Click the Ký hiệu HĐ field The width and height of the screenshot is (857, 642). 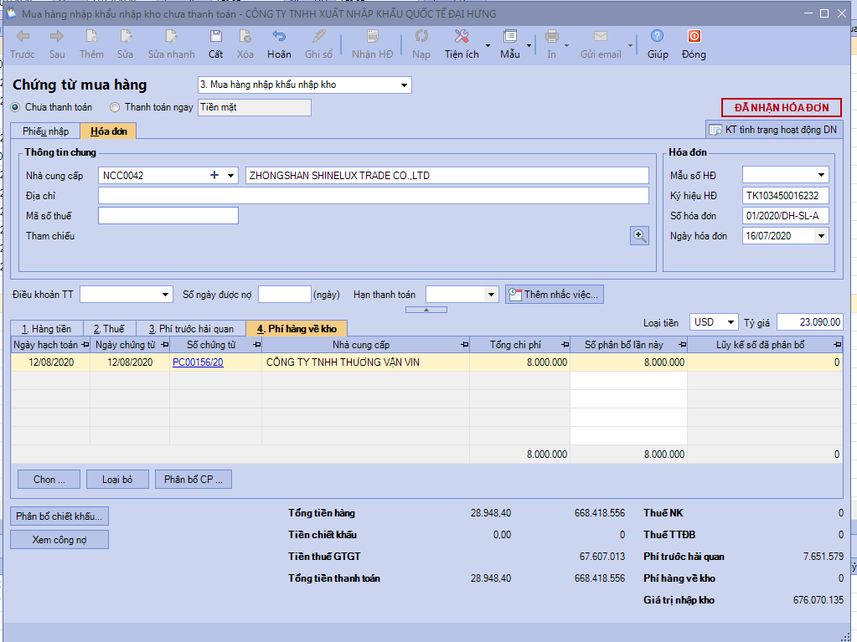(x=786, y=195)
